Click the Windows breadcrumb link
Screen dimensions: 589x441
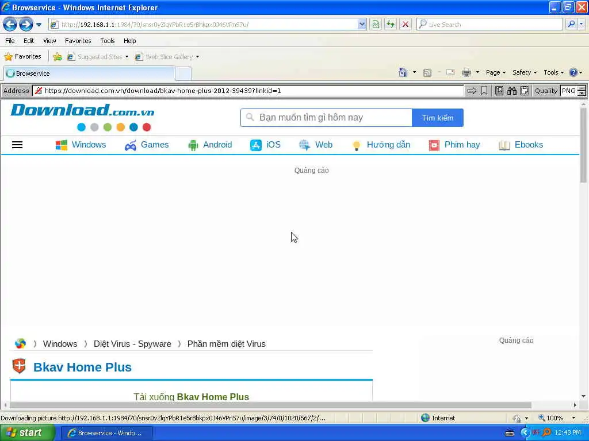[60, 344]
